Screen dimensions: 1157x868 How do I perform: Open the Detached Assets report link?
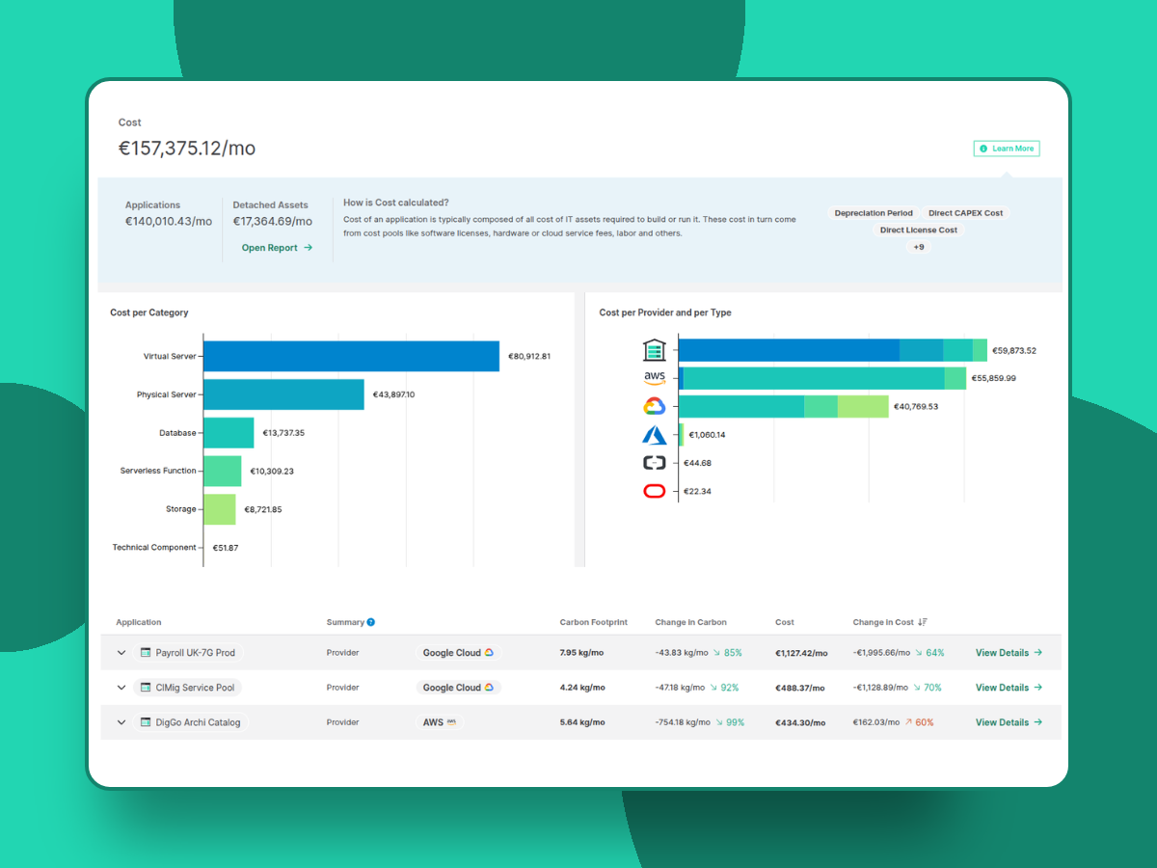tap(278, 248)
